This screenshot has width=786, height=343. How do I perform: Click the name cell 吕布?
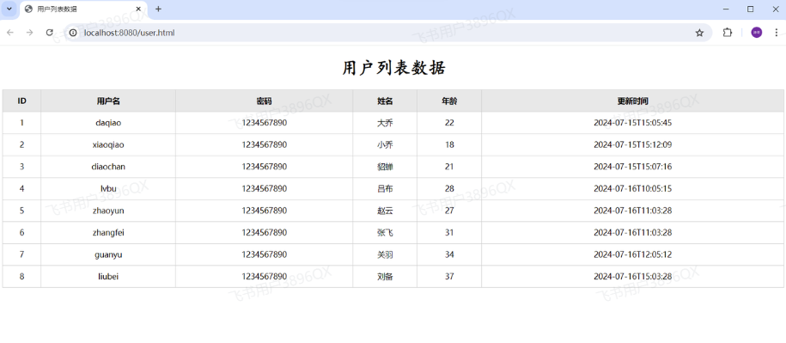(x=385, y=189)
